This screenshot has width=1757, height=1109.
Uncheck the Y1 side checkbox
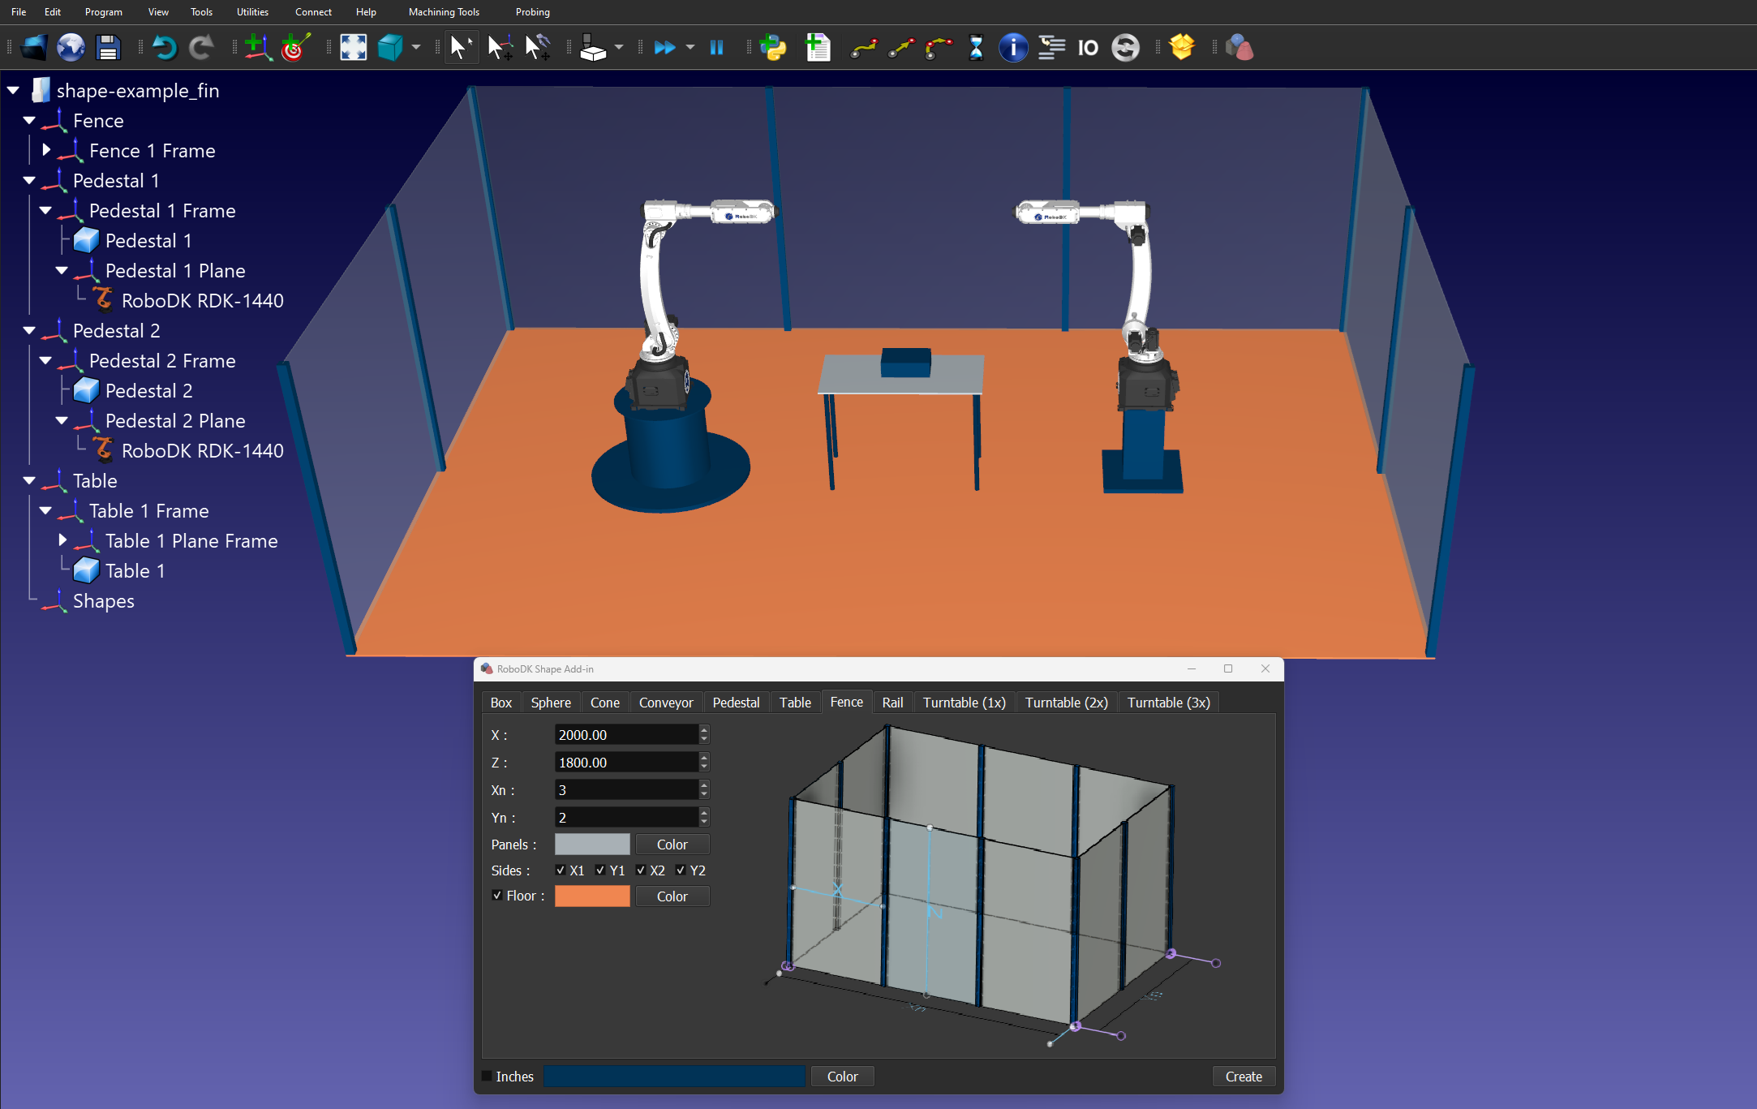click(600, 870)
